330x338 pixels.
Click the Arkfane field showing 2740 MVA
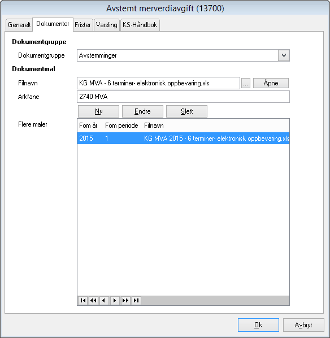click(x=183, y=97)
